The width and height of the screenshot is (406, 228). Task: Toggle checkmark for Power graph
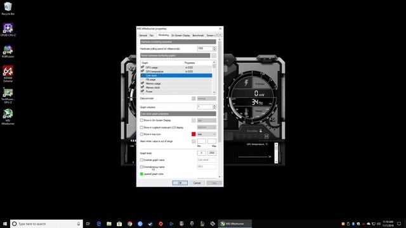point(142,91)
